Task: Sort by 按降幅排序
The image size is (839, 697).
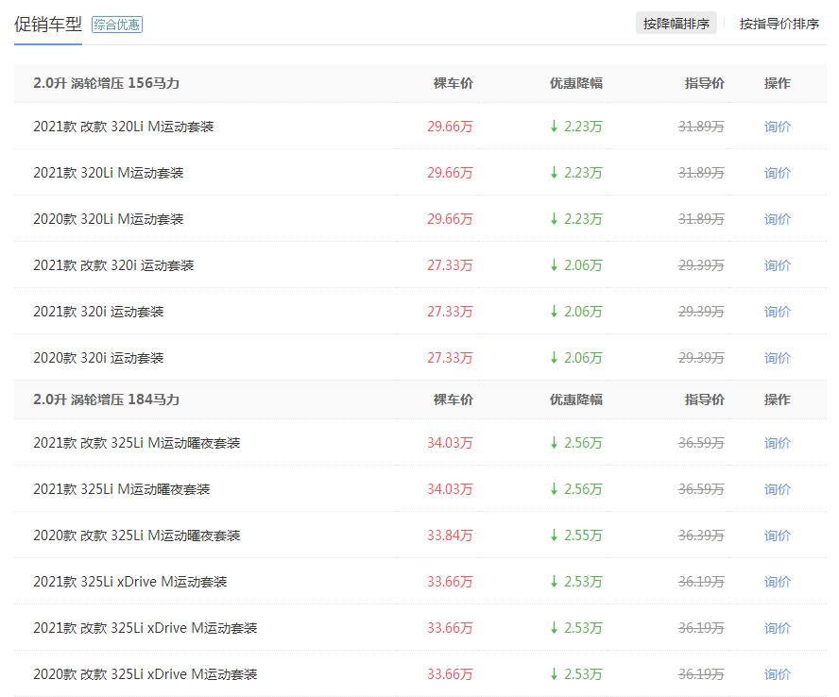Action: (676, 24)
